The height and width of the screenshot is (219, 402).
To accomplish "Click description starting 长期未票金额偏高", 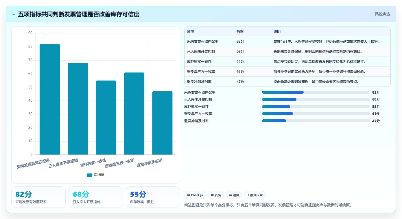I will tap(318, 51).
